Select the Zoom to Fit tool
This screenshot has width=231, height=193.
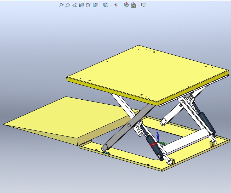61,4
